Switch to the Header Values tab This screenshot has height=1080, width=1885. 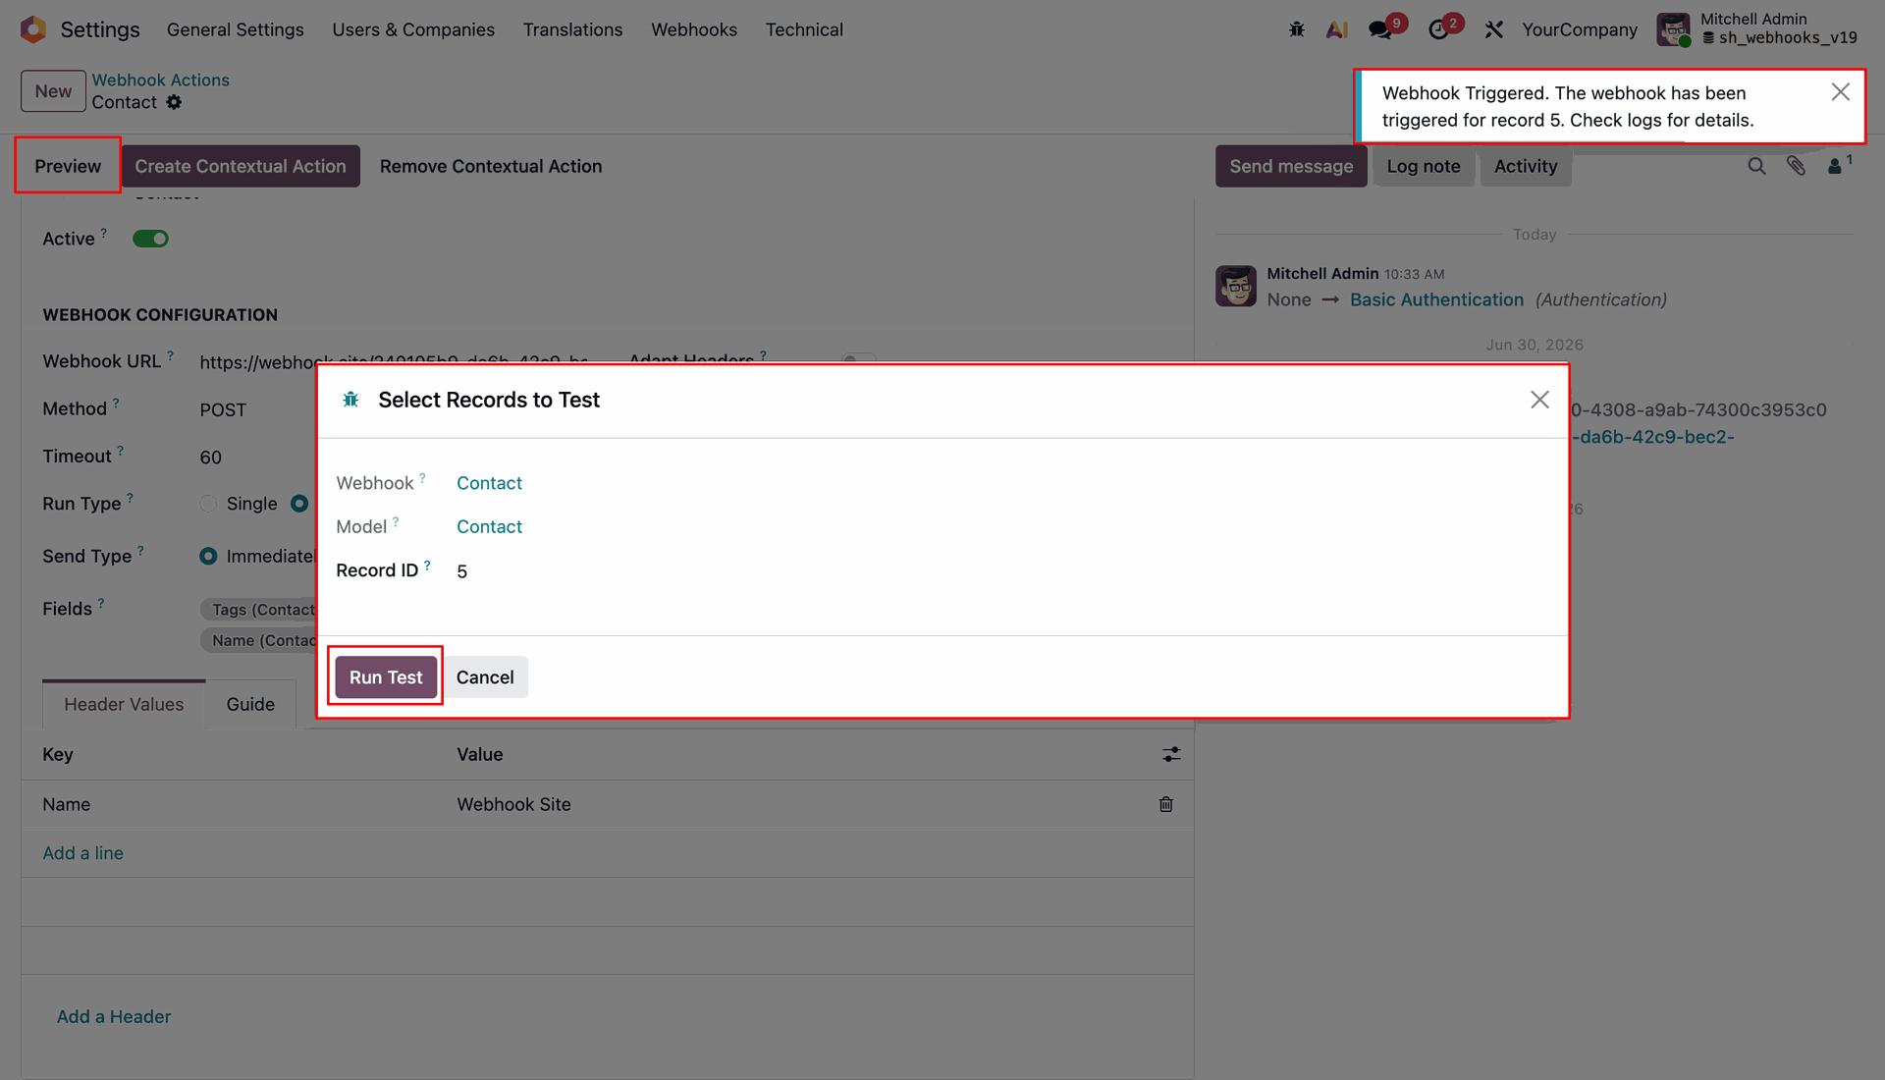pos(124,704)
